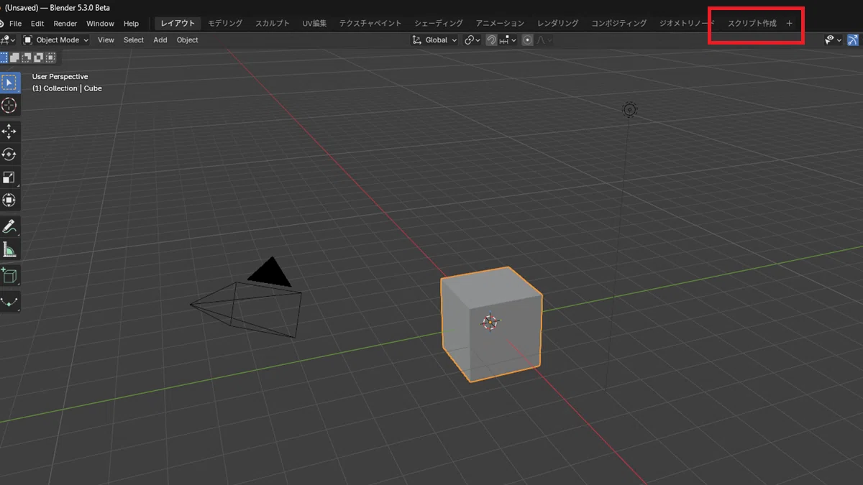Select the Rotate tool

tap(9, 154)
